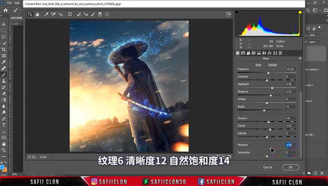This screenshot has width=328, height=186.
Task: Select the Clone Stamp tool
Action: click(x=4, y=81)
